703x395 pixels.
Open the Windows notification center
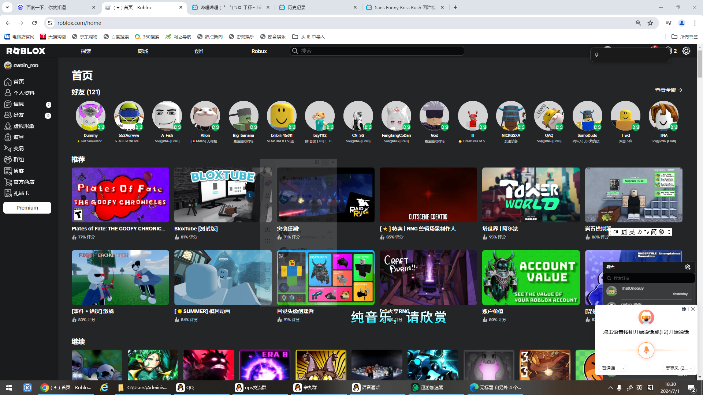pos(691,388)
